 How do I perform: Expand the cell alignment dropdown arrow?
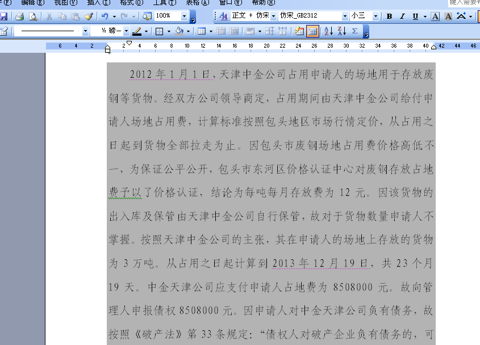(x=260, y=32)
